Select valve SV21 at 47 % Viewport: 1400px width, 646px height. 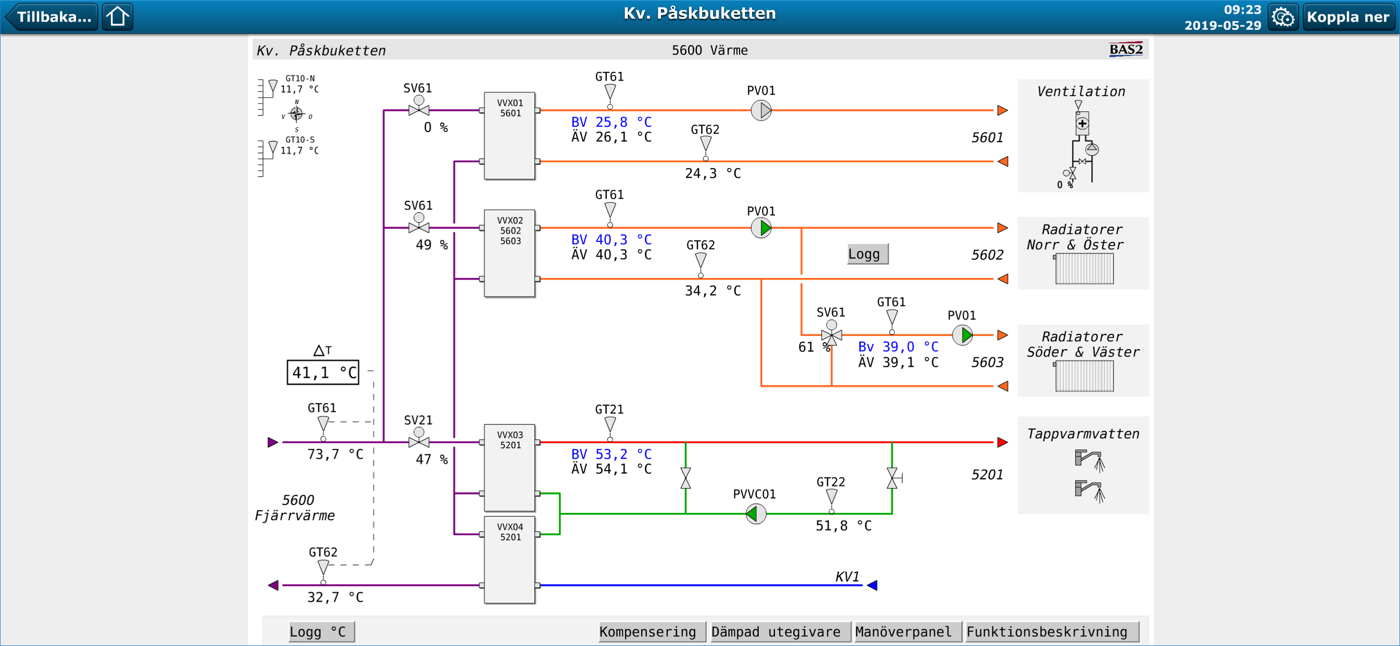click(x=418, y=437)
